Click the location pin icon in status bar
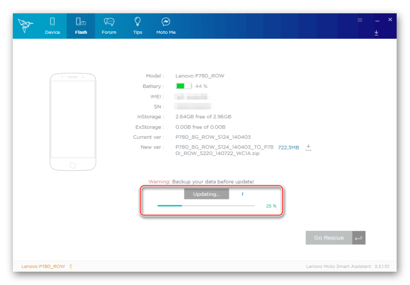This screenshot has height=285, width=410. (71, 267)
